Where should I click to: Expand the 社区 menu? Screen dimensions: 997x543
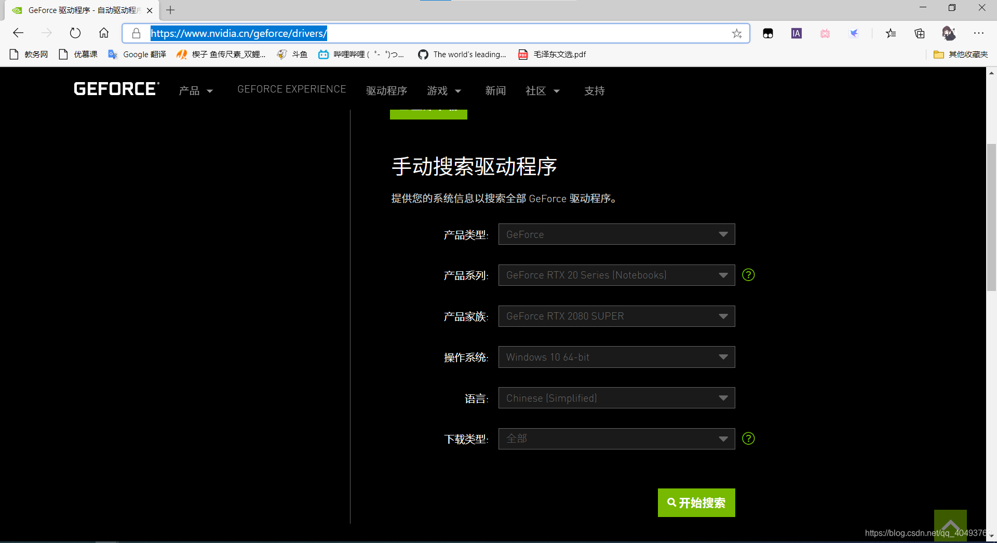tap(543, 91)
